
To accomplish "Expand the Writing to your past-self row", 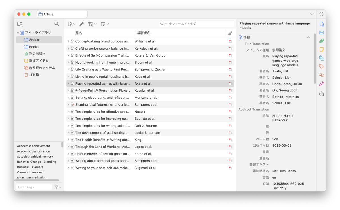I will (x=68, y=168).
